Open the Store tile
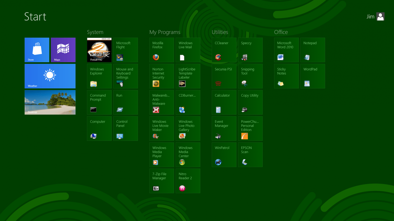The width and height of the screenshot is (394, 221). click(x=37, y=50)
